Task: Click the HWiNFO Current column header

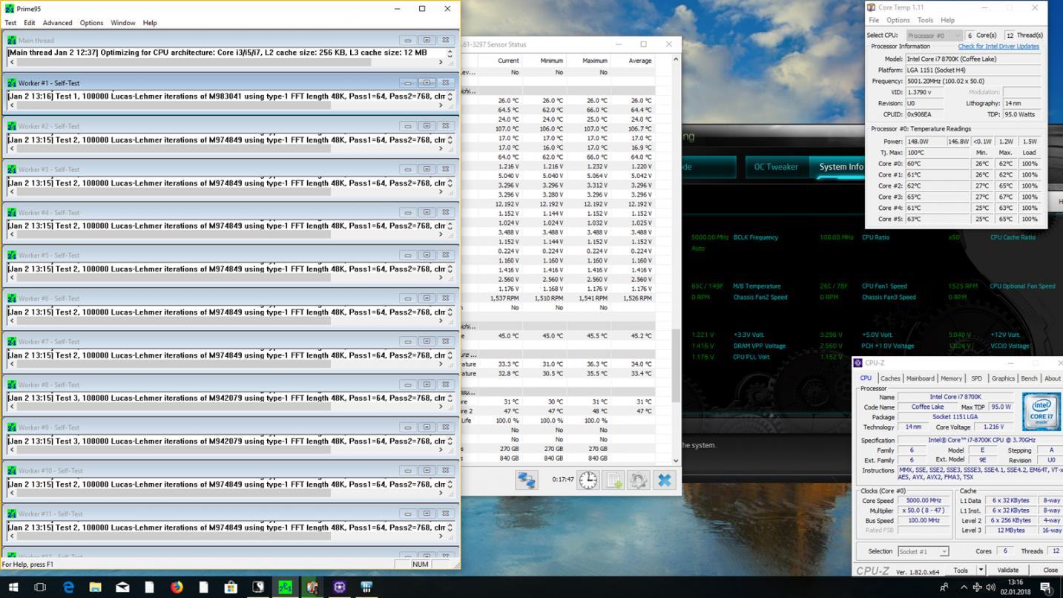Action: point(508,61)
